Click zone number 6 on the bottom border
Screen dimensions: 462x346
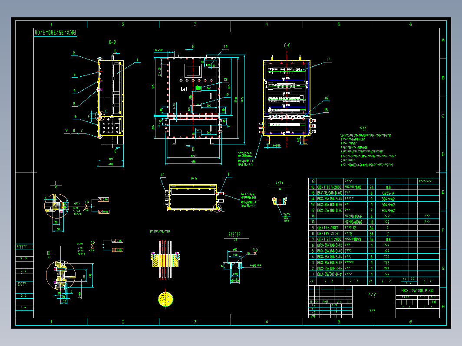point(411,322)
